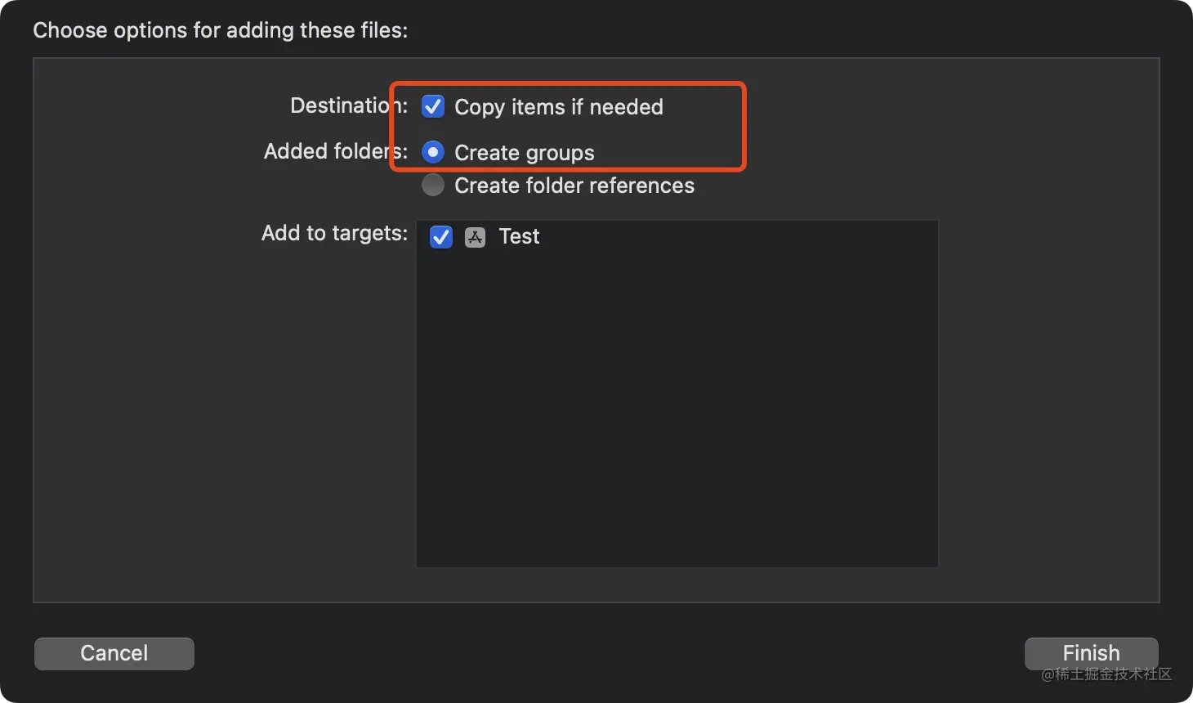Click the "Destination:" field label
1193x703 pixels.
pyautogui.click(x=349, y=105)
